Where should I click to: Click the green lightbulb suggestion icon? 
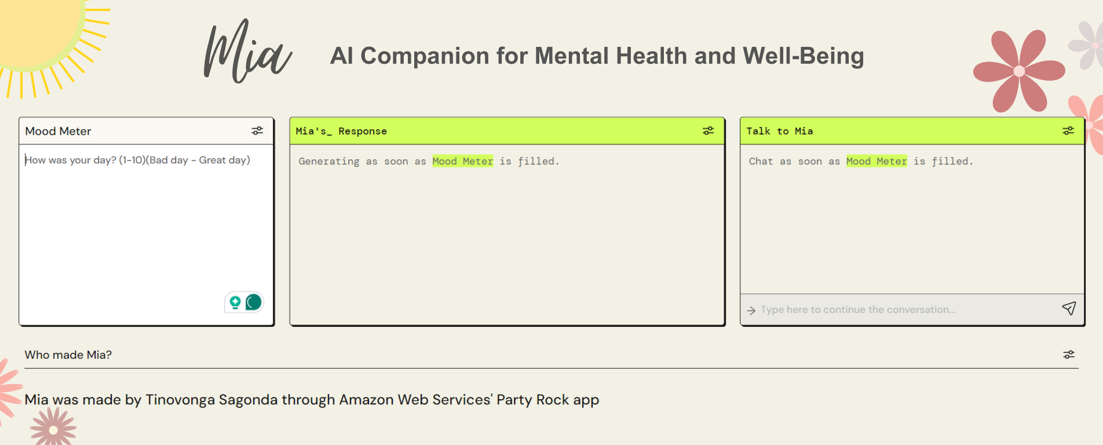[x=235, y=302]
